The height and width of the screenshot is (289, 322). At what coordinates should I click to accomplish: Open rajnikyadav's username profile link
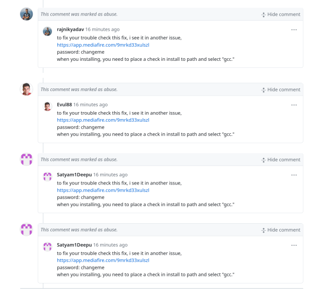pos(70,30)
